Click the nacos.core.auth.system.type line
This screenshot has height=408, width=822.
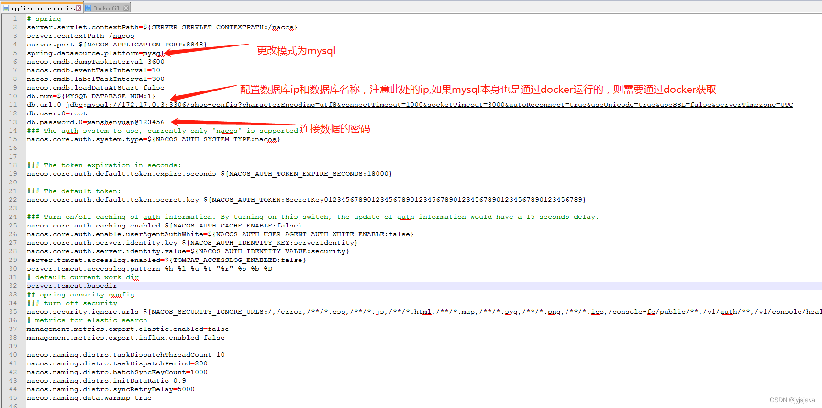[x=154, y=139]
